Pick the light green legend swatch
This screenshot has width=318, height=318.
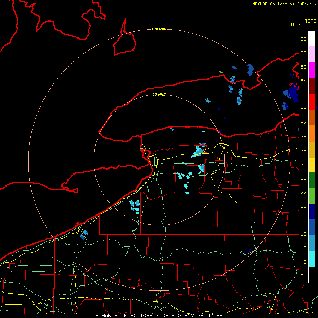pos(312,196)
